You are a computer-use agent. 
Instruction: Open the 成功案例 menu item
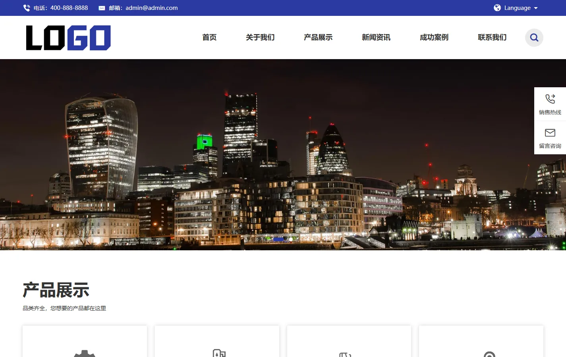pyautogui.click(x=434, y=37)
